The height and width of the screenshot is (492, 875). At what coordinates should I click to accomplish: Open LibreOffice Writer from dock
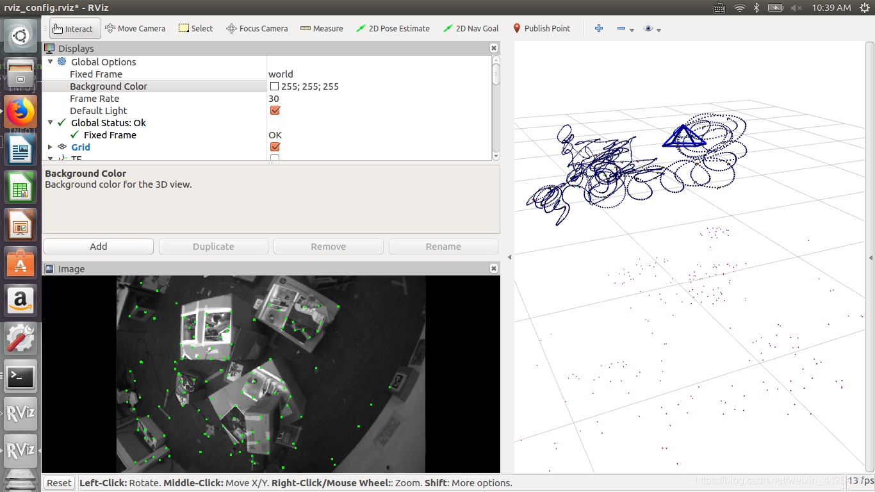20,149
